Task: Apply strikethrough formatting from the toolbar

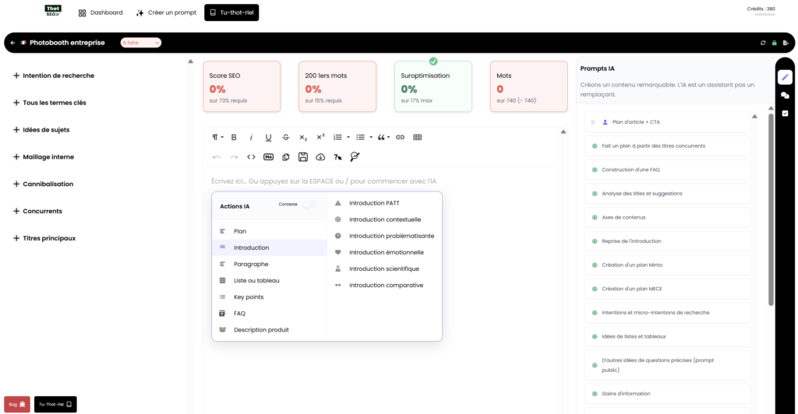Action: tap(286, 137)
